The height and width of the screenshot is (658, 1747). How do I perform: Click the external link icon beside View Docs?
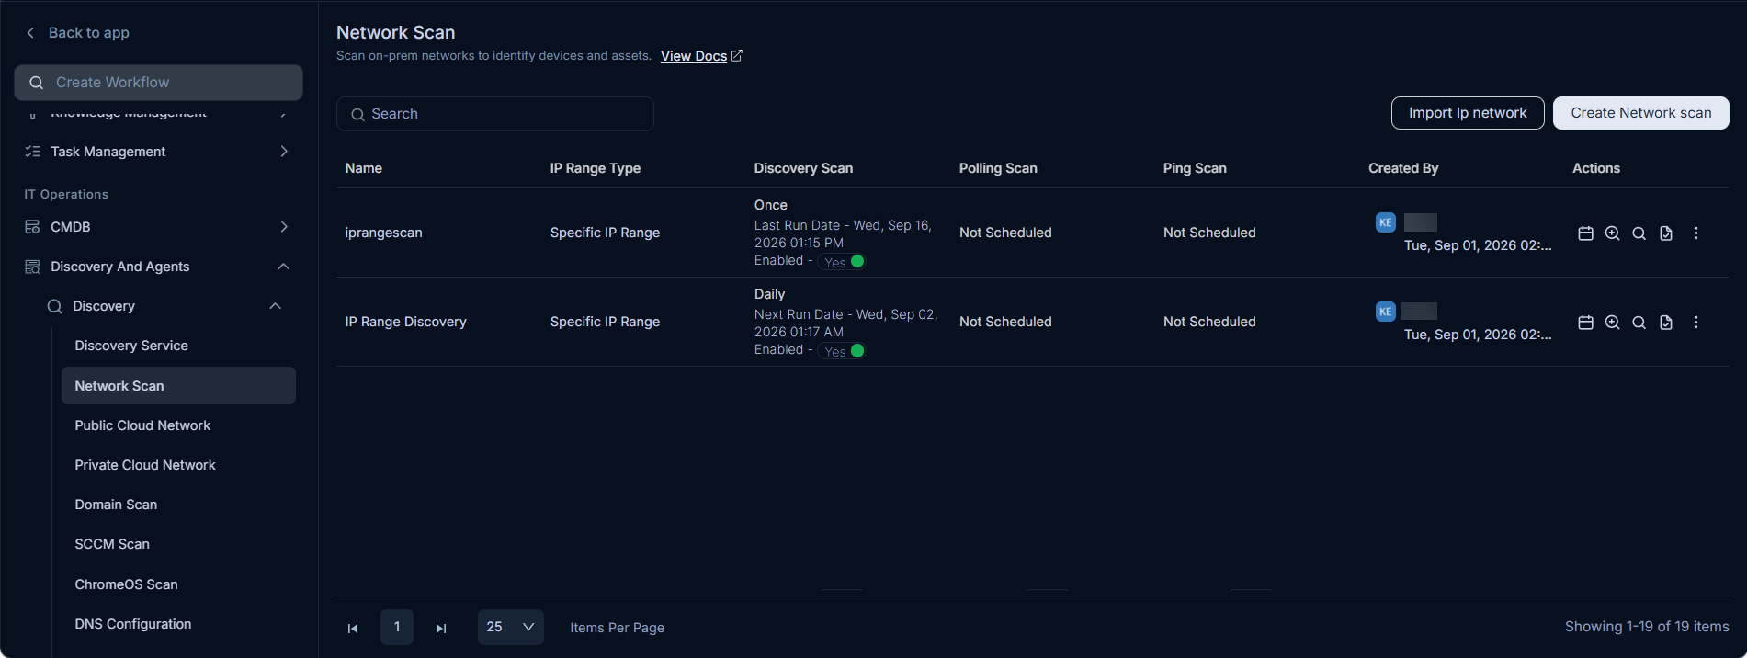(736, 56)
